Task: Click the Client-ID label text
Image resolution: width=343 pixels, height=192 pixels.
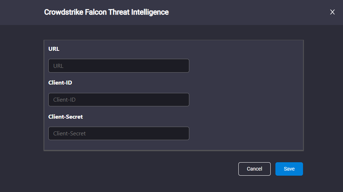Action: click(60, 83)
